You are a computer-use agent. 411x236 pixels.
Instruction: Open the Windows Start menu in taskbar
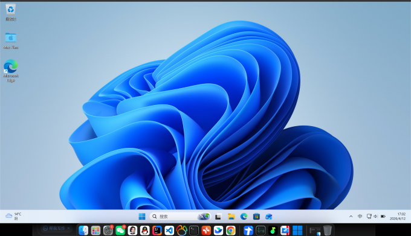[142, 216]
